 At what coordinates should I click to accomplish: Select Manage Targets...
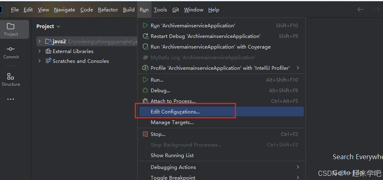click(221, 122)
